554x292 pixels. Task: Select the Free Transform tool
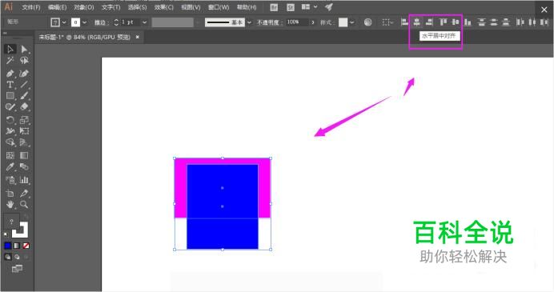point(24,131)
